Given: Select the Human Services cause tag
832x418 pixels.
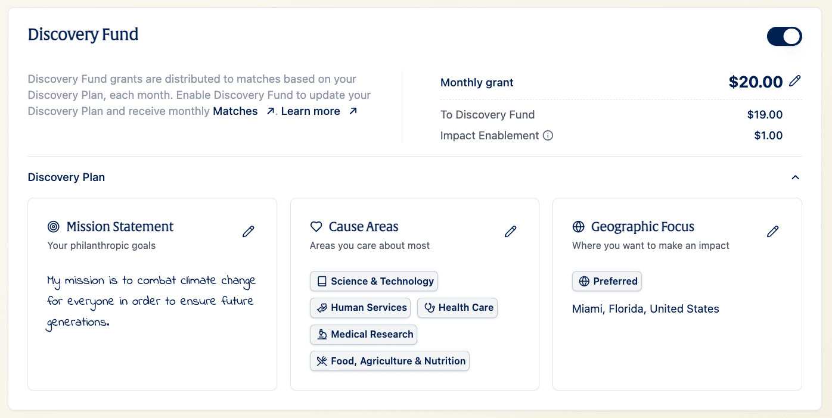Looking at the screenshot, I should pyautogui.click(x=360, y=308).
